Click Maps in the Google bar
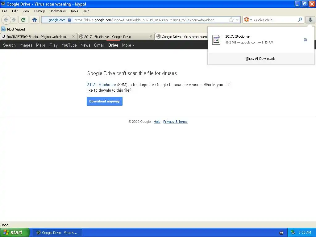Screen dimensions: 316x237 (41, 45)
